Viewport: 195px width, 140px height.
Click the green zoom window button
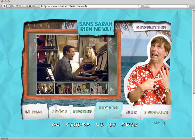pos(9,2)
